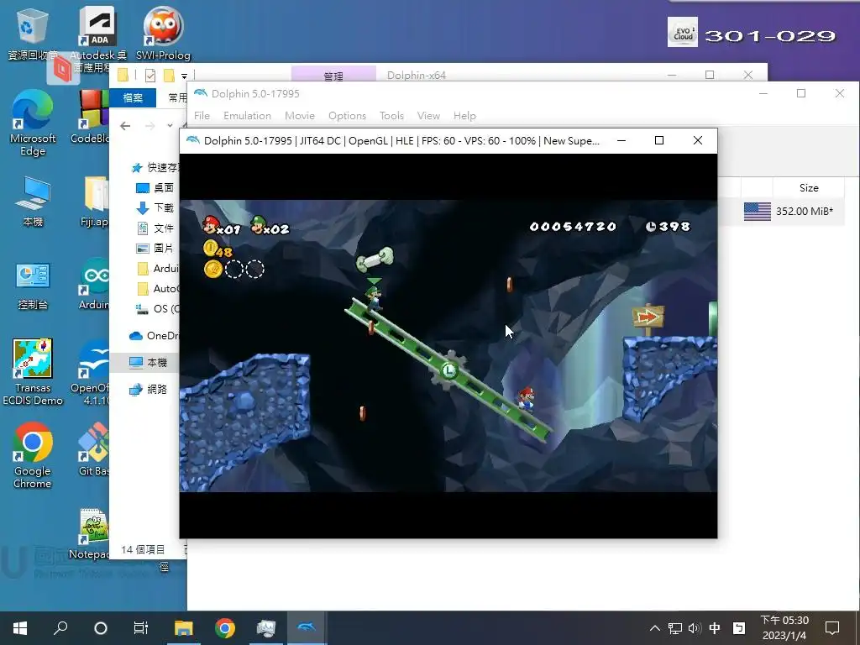Open the notification center
Image resolution: width=860 pixels, height=645 pixels.
pyautogui.click(x=832, y=627)
